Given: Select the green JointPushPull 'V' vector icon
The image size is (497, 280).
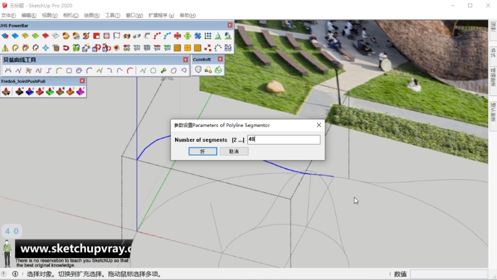Looking at the screenshot, I should point(50,92).
